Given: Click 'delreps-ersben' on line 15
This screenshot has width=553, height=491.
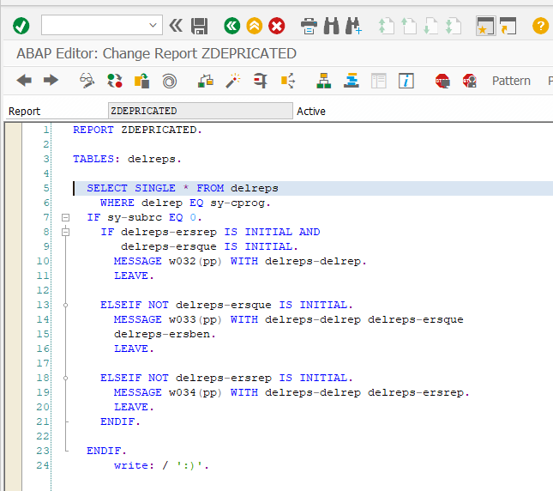Looking at the screenshot, I should [162, 334].
